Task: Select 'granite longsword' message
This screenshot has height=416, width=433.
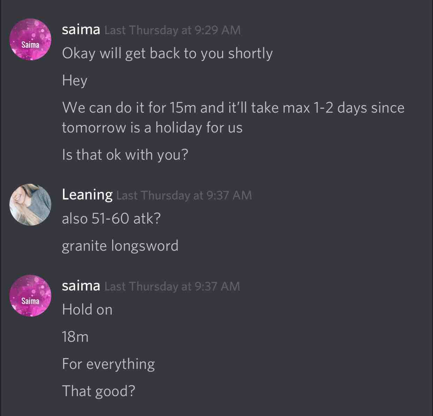Action: [120, 246]
